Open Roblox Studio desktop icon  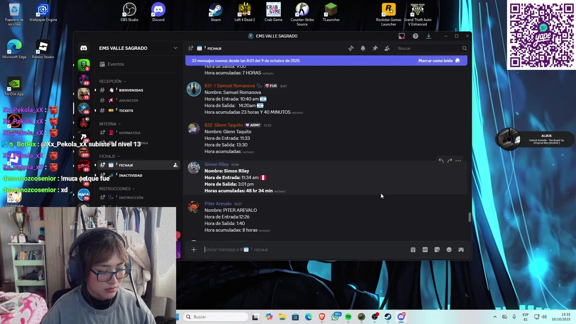coord(43,49)
